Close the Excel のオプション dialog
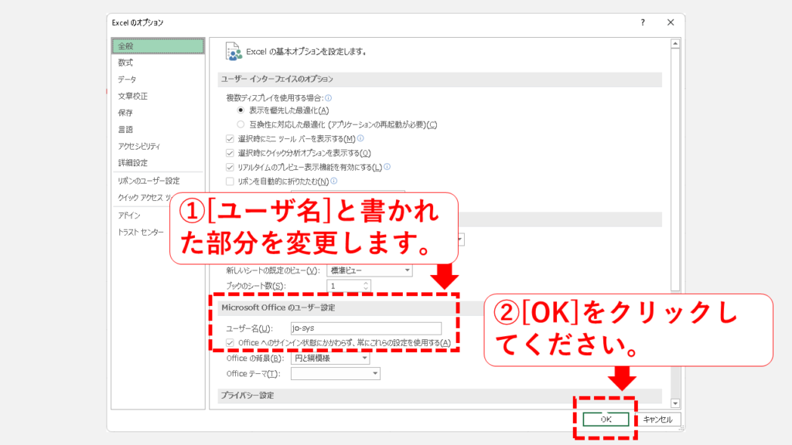Viewport: 792px width, 445px height. [671, 22]
